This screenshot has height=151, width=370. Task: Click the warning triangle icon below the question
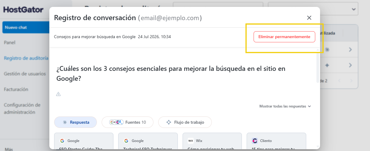pos(58,94)
